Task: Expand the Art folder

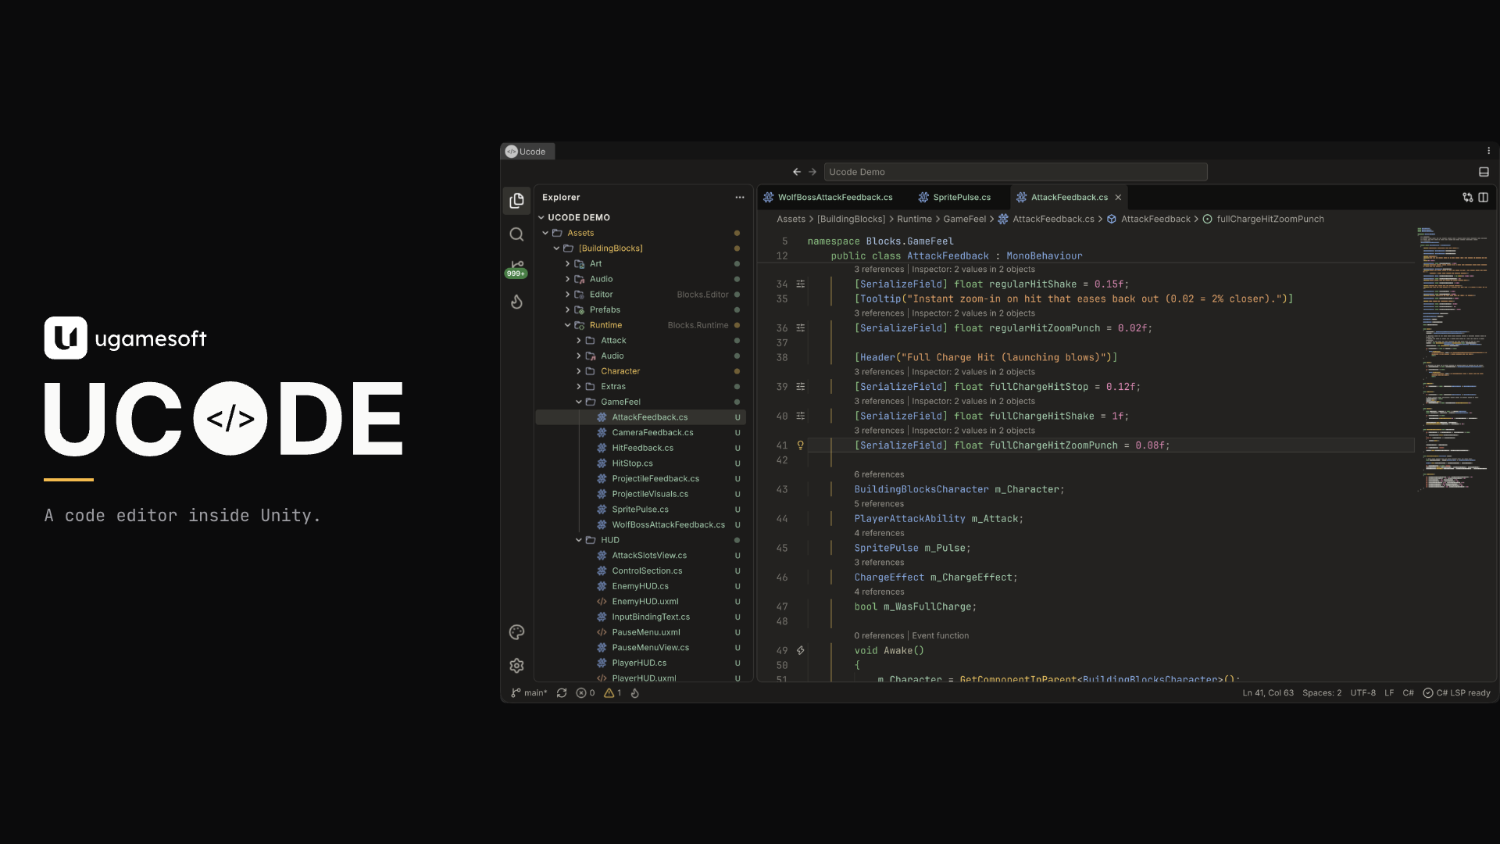Action: pos(568,264)
